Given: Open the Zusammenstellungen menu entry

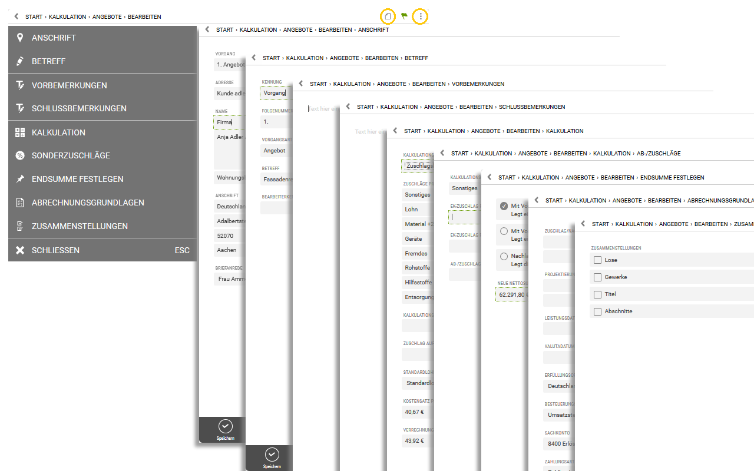Looking at the screenshot, I should tap(80, 226).
